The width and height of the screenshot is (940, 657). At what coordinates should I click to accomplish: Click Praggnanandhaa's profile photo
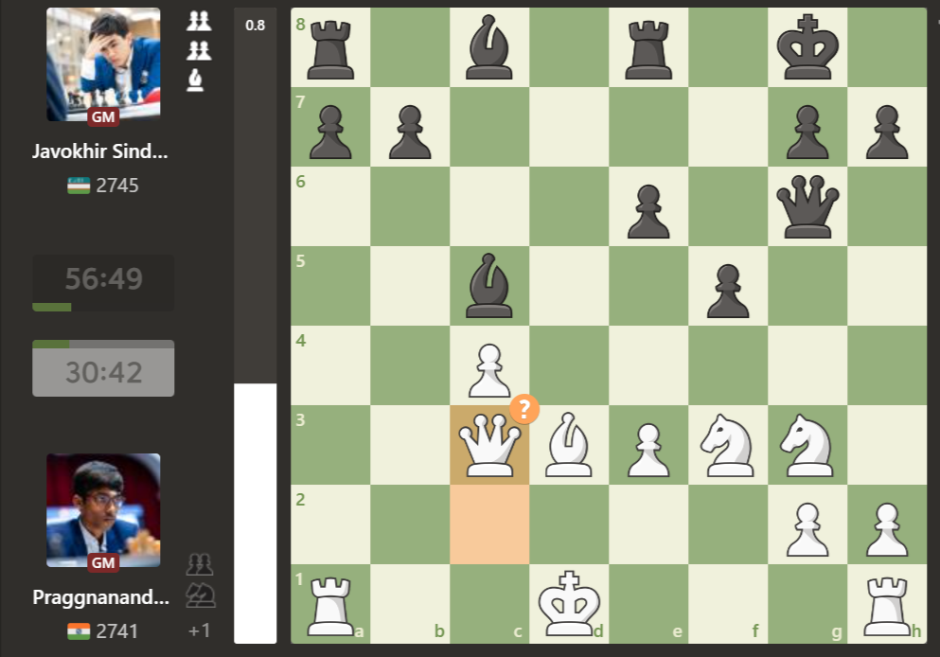102,509
